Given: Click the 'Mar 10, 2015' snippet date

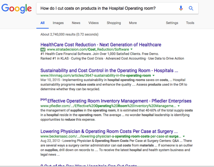Looking at the screenshot, I should click(x=50, y=80).
